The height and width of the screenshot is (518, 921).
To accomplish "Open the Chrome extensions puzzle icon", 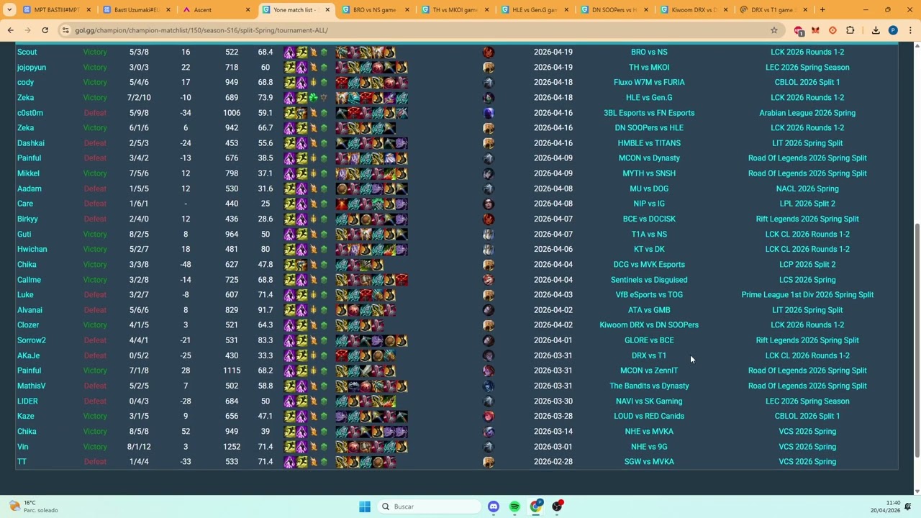I will 850,30.
